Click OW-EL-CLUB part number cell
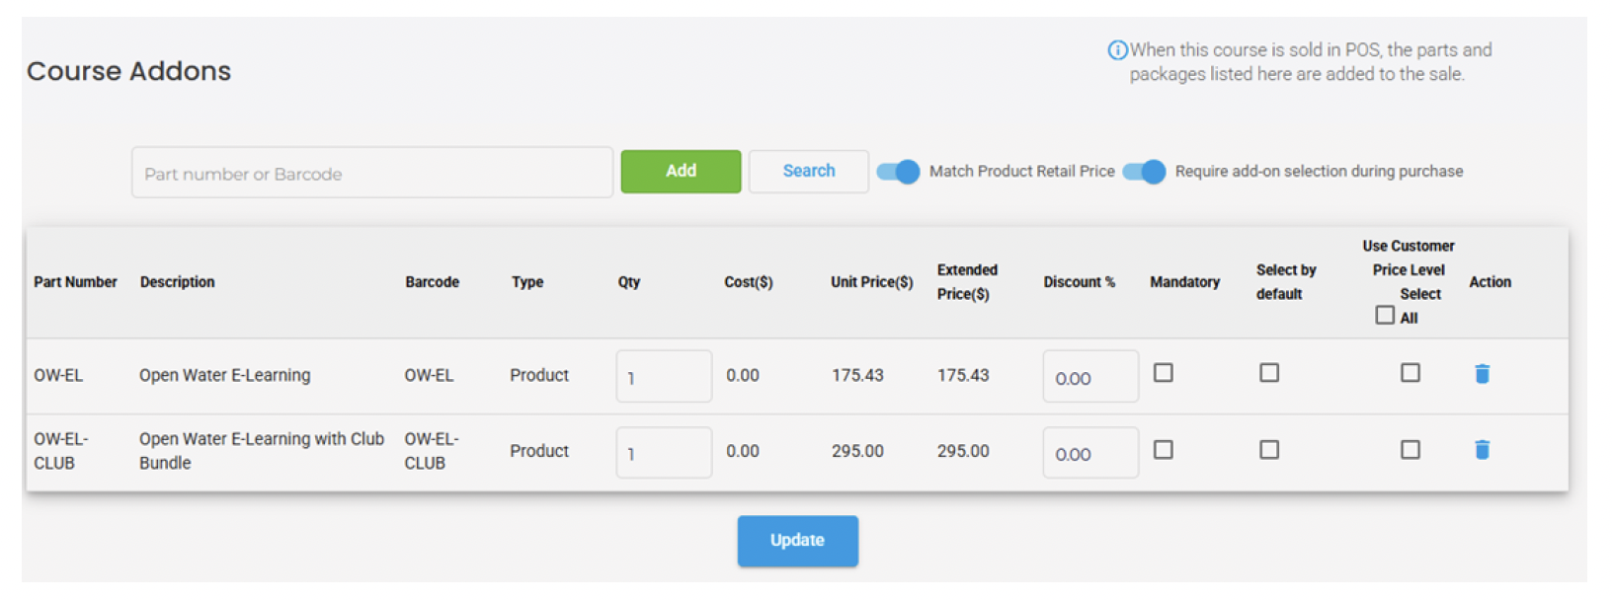Viewport: 1612px width, 600px height. click(x=61, y=451)
